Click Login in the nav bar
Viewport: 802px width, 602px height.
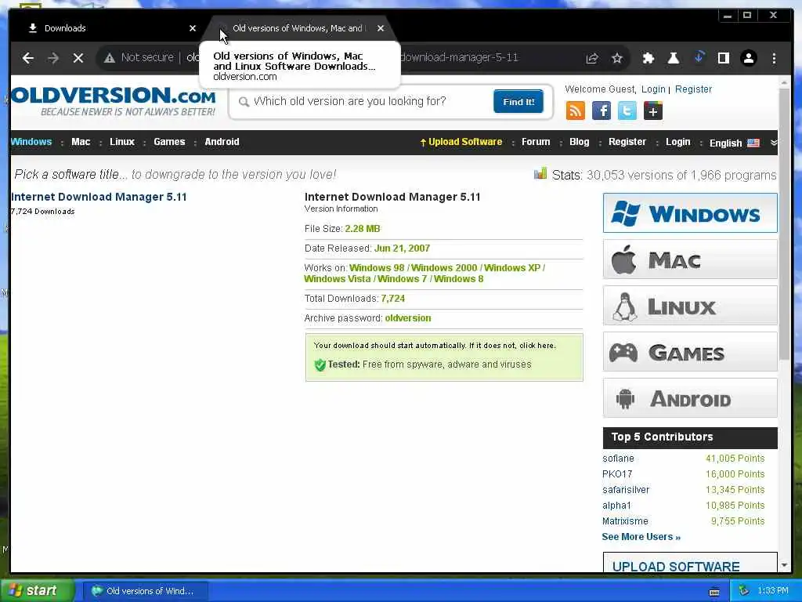[678, 142]
